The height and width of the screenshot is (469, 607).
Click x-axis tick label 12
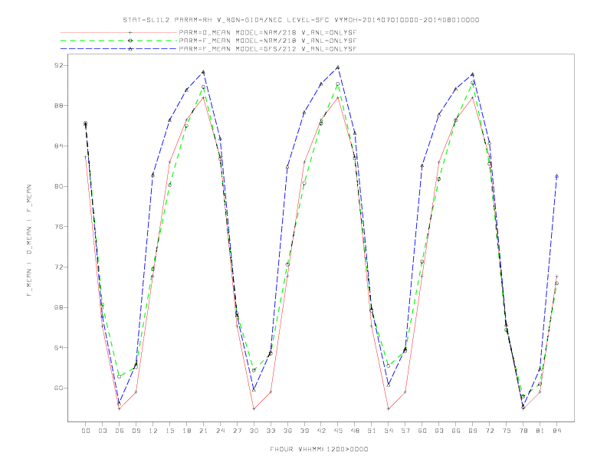point(153,431)
